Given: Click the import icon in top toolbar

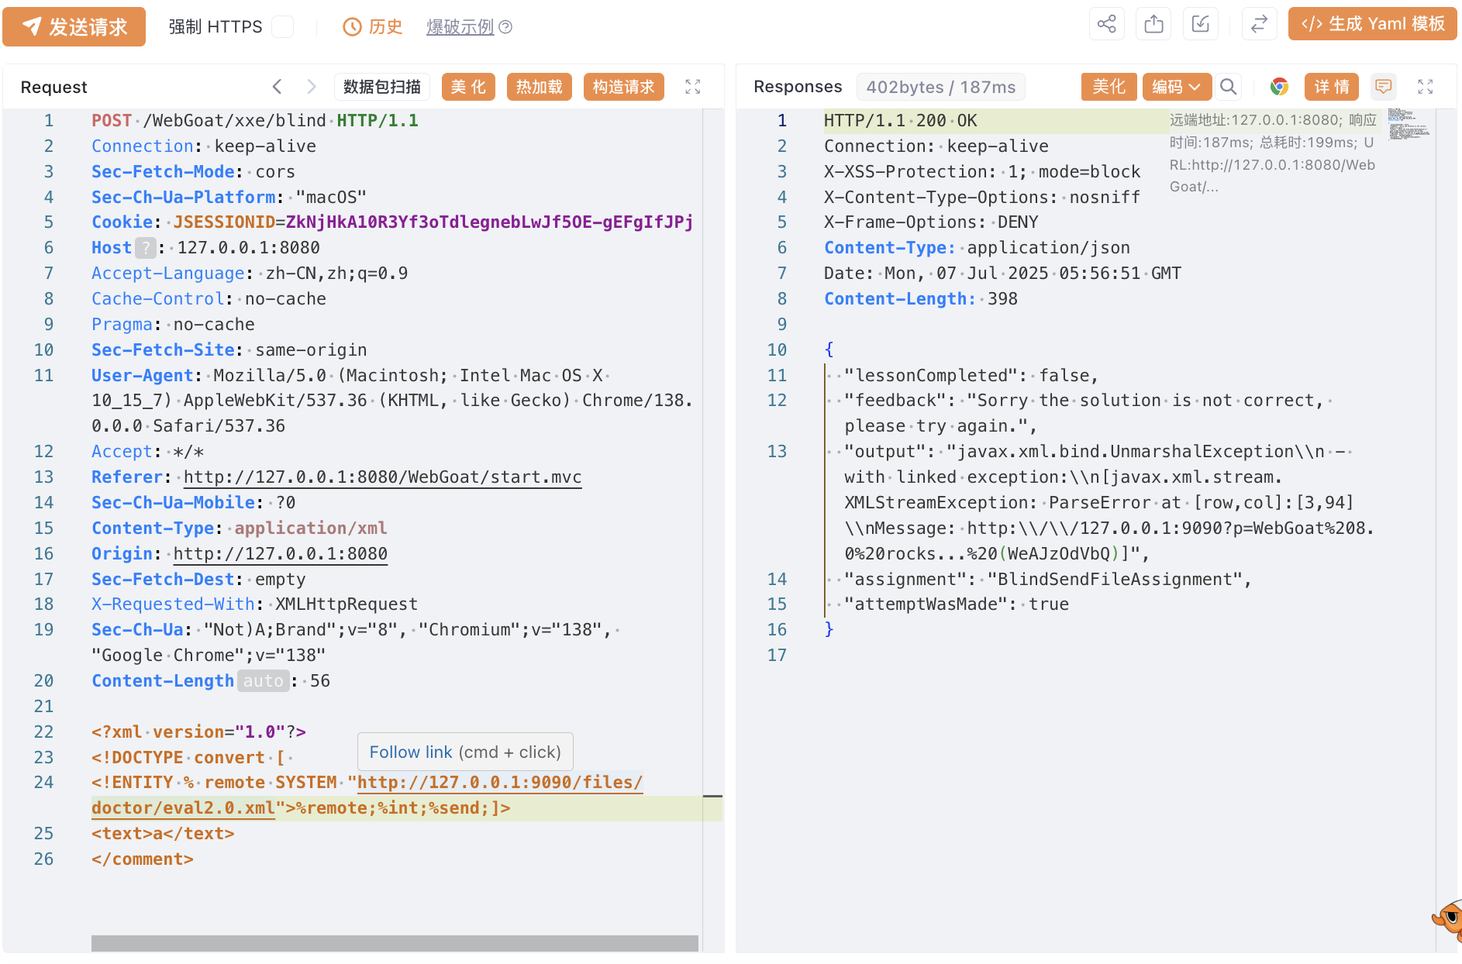Looking at the screenshot, I should [1201, 24].
